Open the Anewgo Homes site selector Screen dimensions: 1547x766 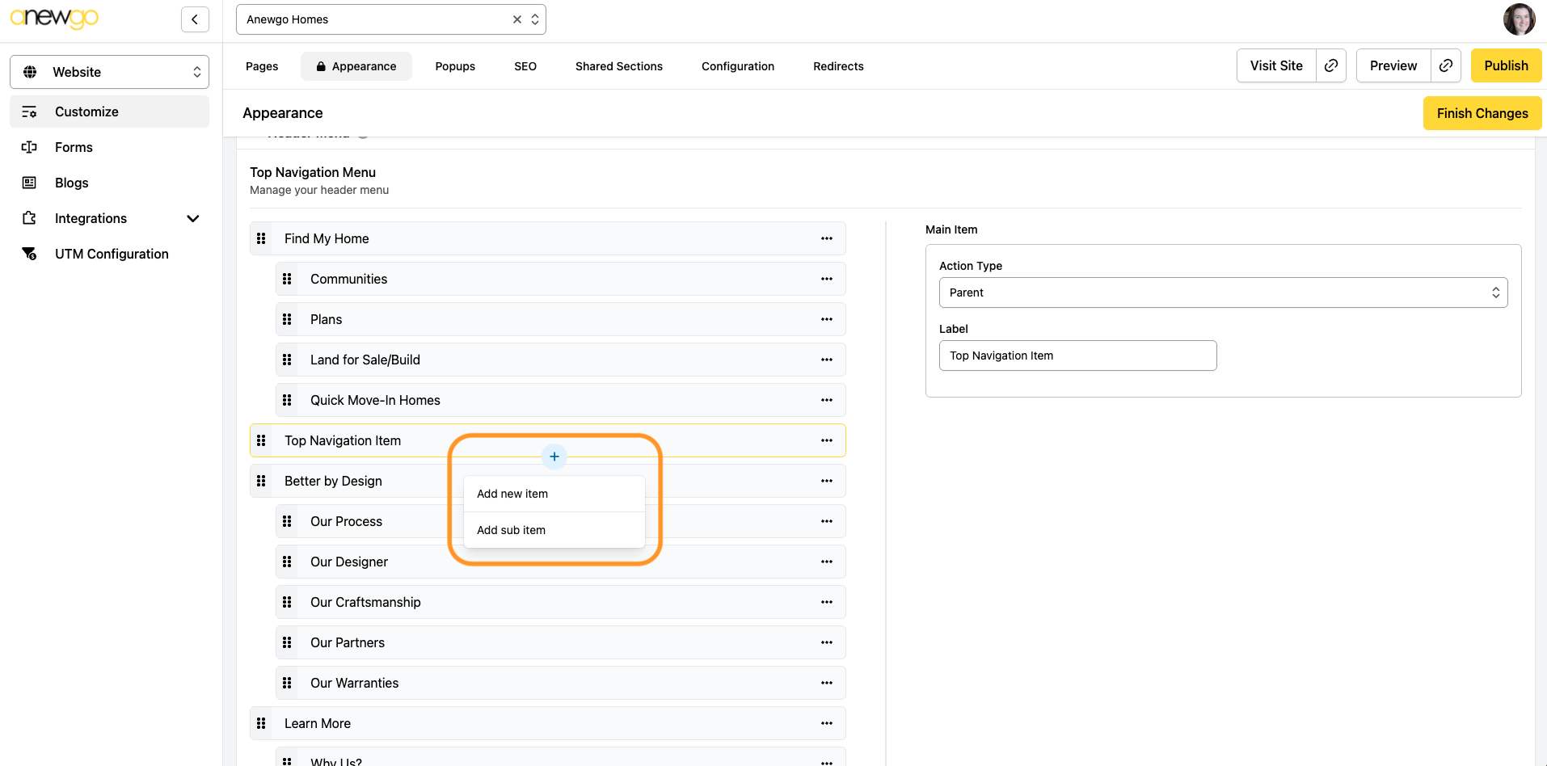[x=380, y=19]
